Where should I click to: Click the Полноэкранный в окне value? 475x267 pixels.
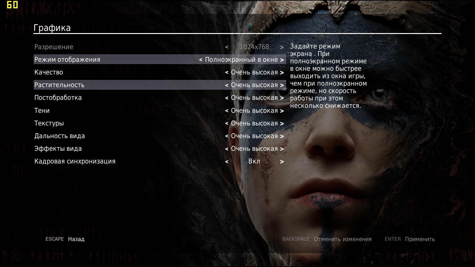[242, 60]
